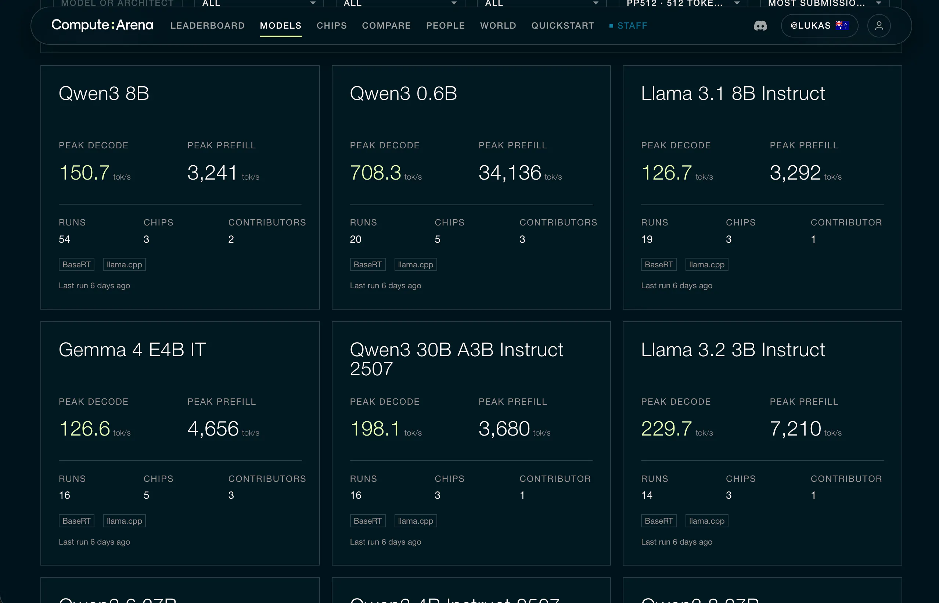939x603 pixels.
Task: Click llama.cpp tag on Llama 3.2 3B Instruct
Action: [x=707, y=521]
